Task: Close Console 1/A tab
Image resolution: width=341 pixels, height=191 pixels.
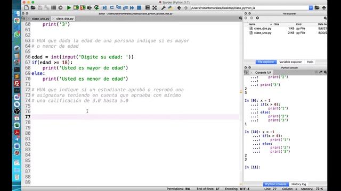Action: (251, 73)
